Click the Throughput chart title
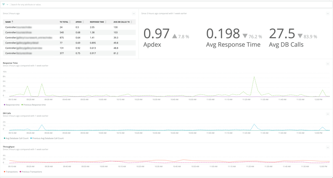The width and height of the screenshot is (333, 178). point(8,146)
